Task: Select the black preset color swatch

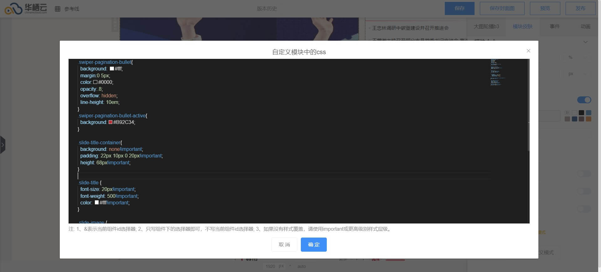Action: [581, 113]
